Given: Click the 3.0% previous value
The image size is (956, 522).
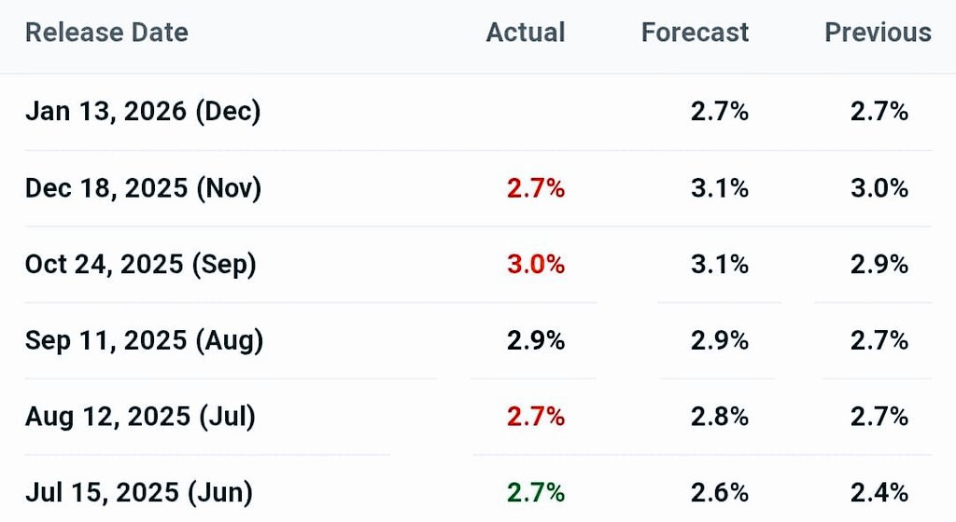Looking at the screenshot, I should (x=879, y=188).
